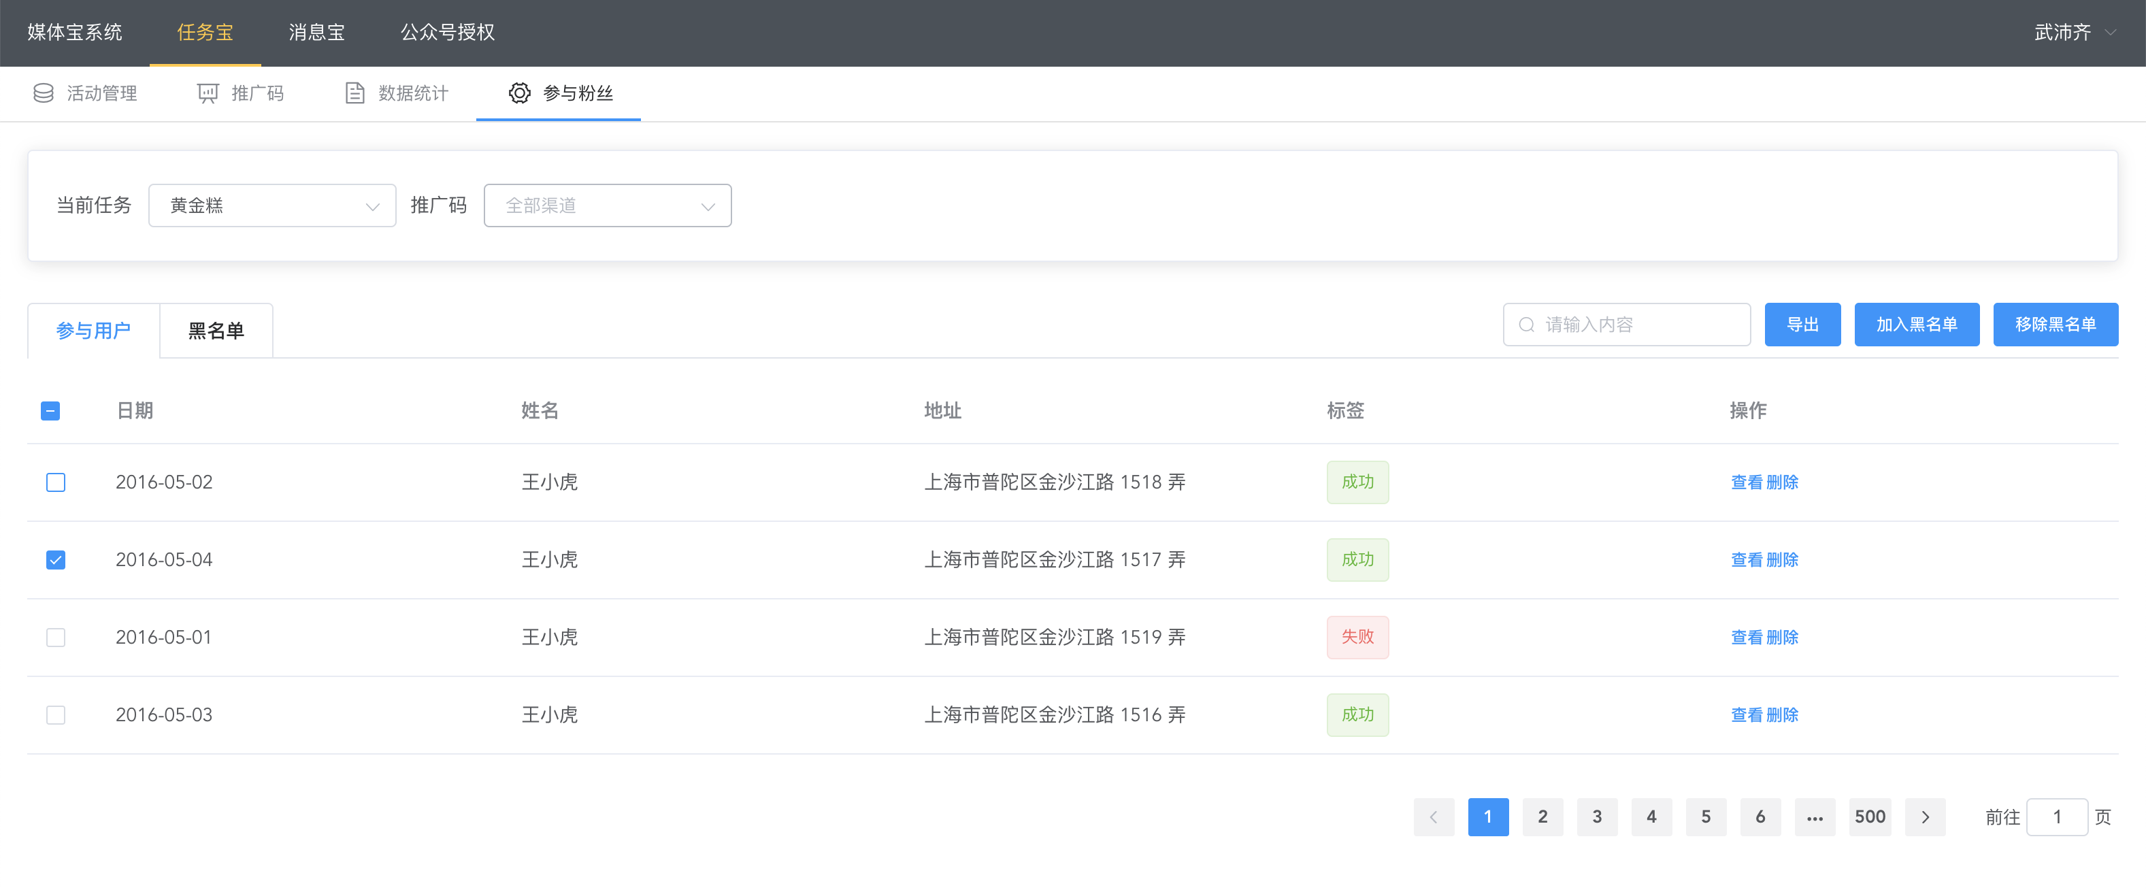The width and height of the screenshot is (2146, 890).
Task: Click the 成功 tag in 2016-05-02 row
Action: (1357, 482)
